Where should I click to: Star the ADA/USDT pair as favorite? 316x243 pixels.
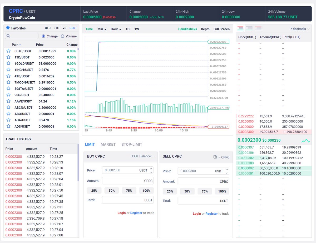[8, 120]
